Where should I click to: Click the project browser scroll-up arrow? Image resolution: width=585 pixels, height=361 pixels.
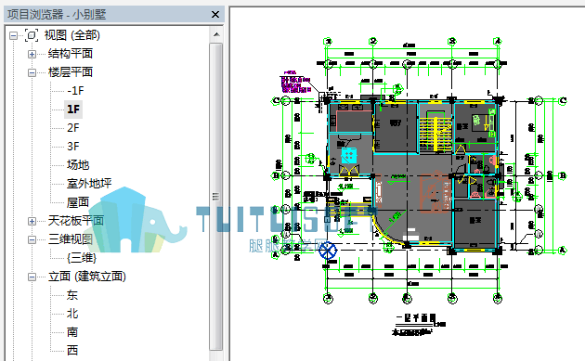click(x=216, y=34)
